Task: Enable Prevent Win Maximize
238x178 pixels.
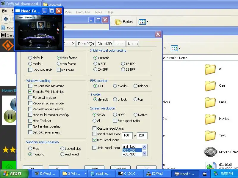Action: [x=30, y=86]
